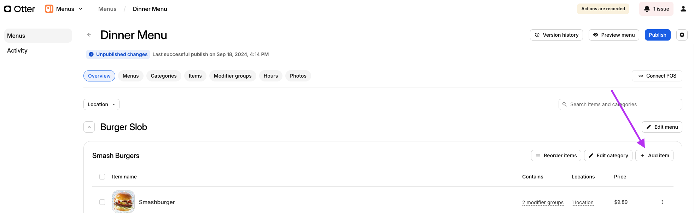The image size is (694, 213).
Task: Click the unpublished changes info icon
Action: (91, 54)
